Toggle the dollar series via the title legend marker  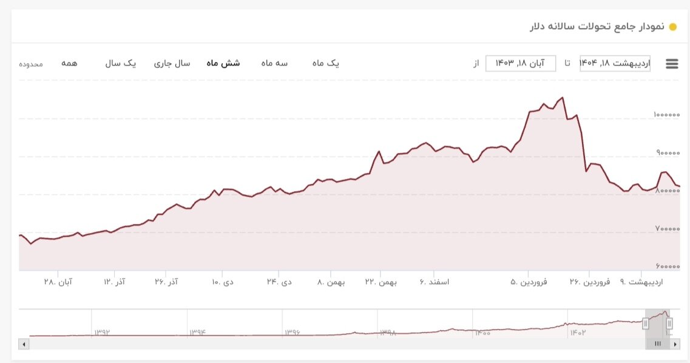click(x=671, y=26)
